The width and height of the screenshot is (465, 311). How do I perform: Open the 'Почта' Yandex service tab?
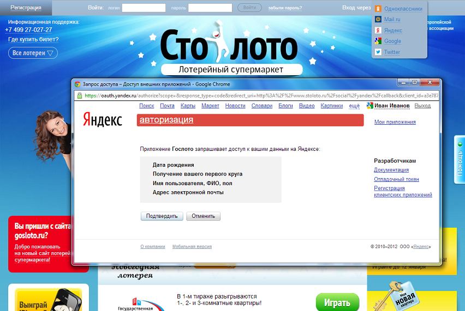coord(167,106)
